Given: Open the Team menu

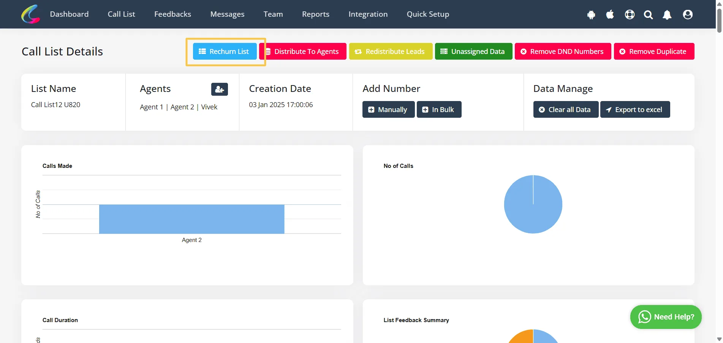Looking at the screenshot, I should point(273,14).
